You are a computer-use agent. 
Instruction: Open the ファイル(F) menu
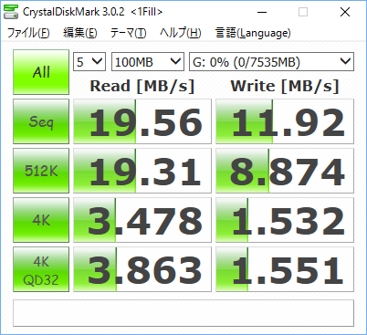(28, 33)
